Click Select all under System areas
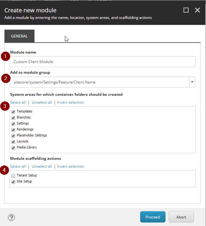Image resolution: width=206 pixels, height=226 pixels. [18, 102]
